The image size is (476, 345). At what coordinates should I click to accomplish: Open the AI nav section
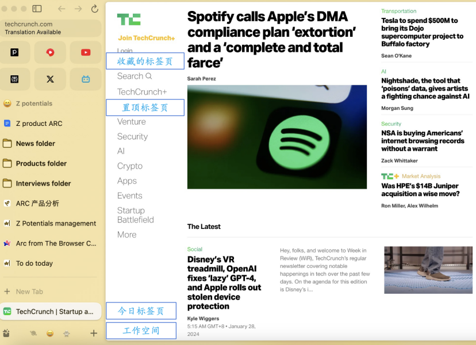tap(121, 151)
